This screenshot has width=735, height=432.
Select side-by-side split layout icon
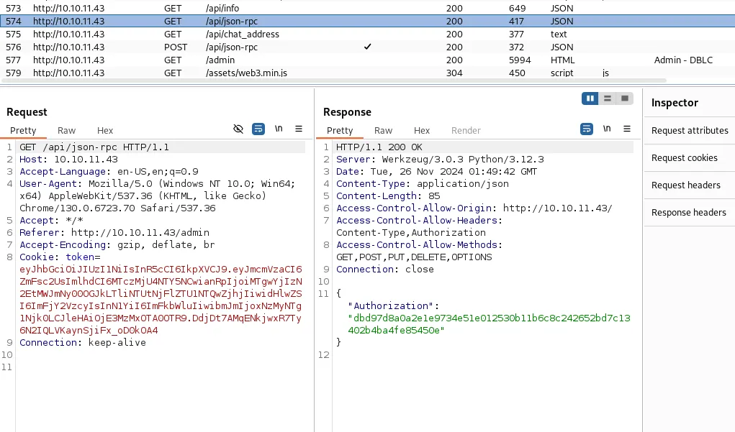[x=590, y=98]
